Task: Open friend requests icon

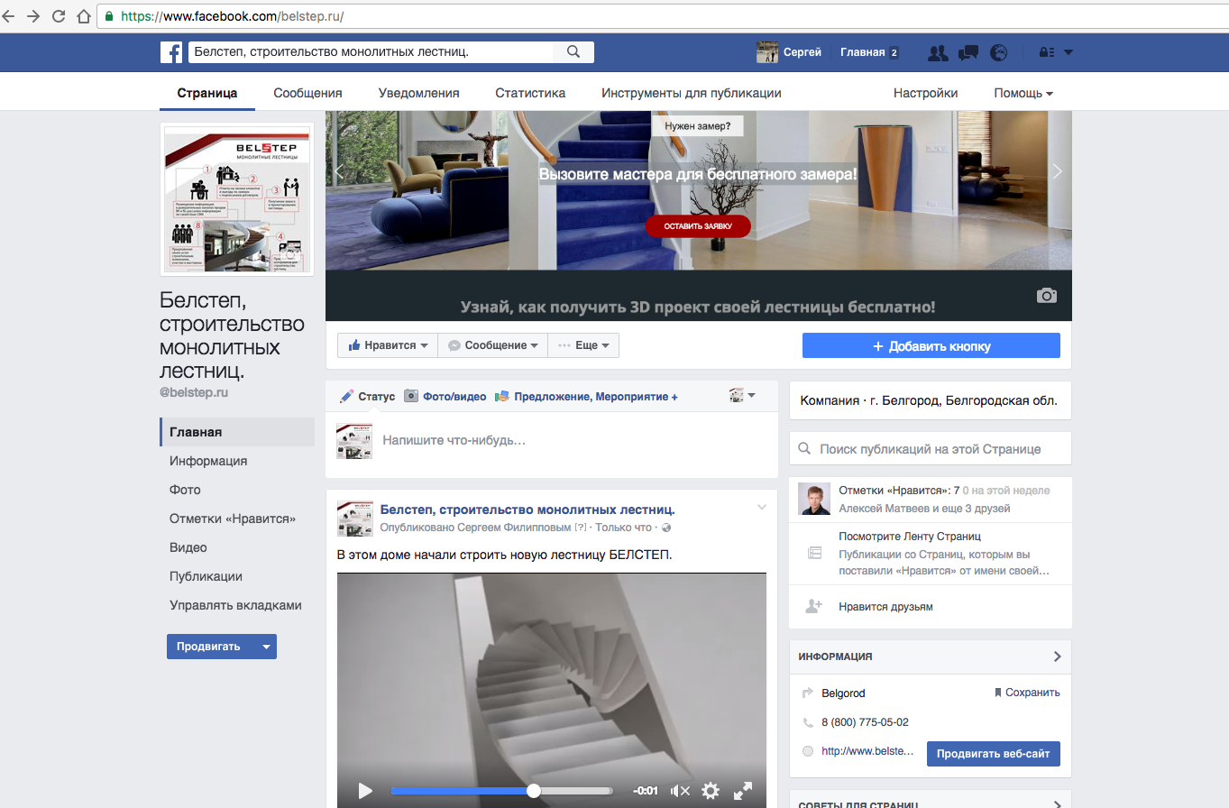Action: 938,52
